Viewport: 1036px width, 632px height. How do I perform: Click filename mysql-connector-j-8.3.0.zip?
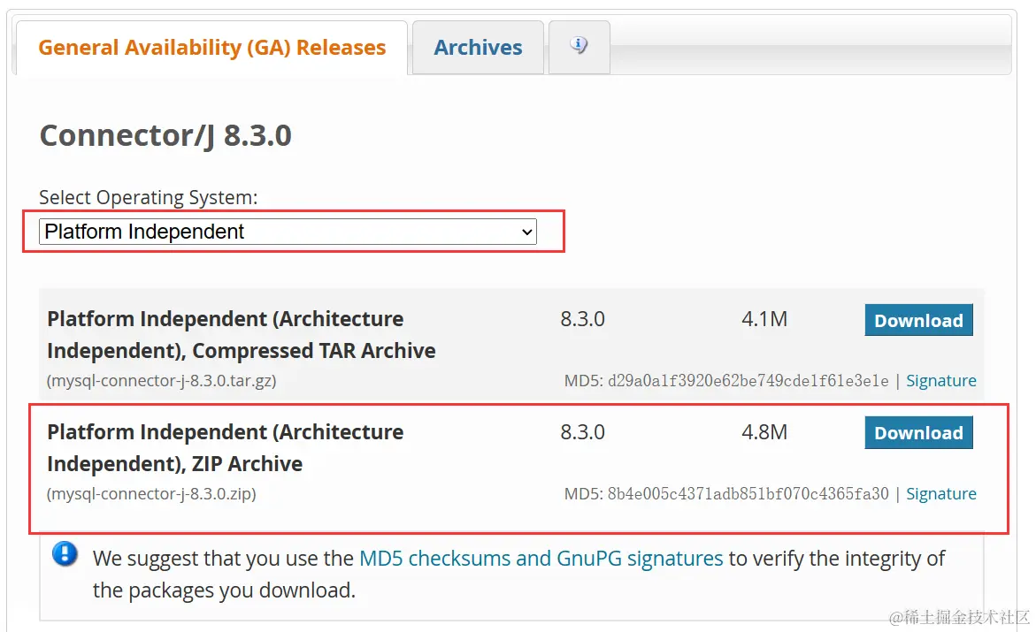[x=151, y=494]
